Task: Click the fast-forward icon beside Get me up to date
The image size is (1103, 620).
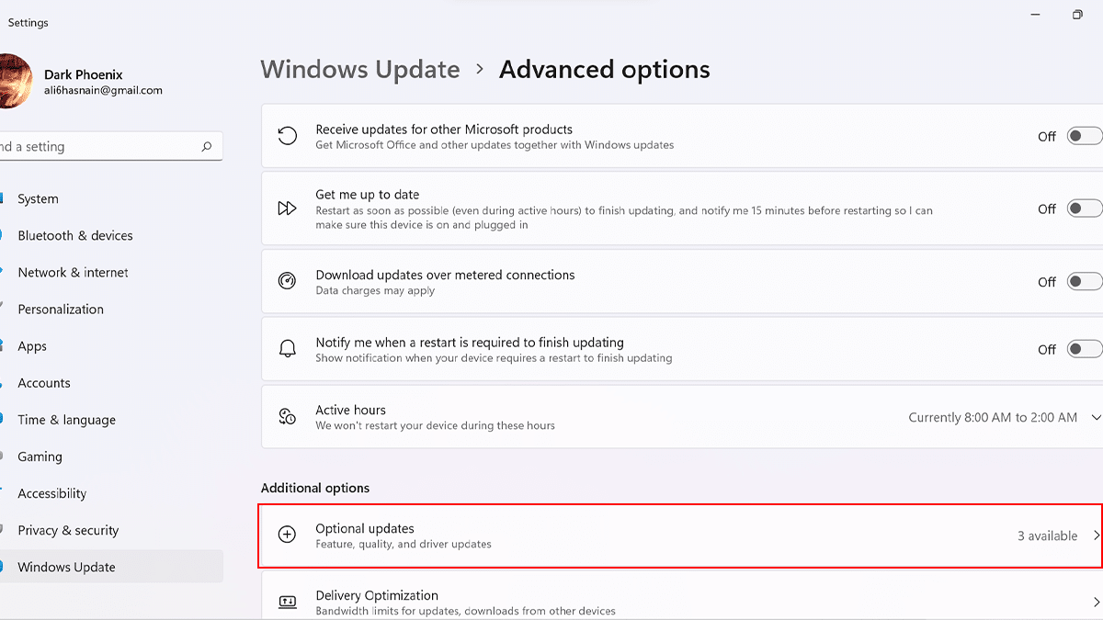Action: coord(288,209)
